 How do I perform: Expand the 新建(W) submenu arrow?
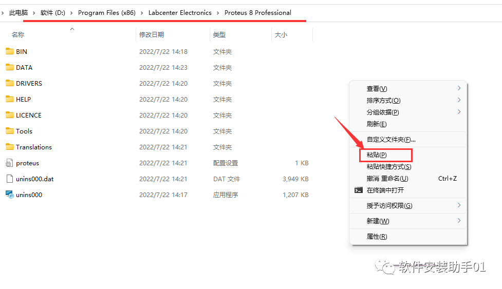[459, 221]
